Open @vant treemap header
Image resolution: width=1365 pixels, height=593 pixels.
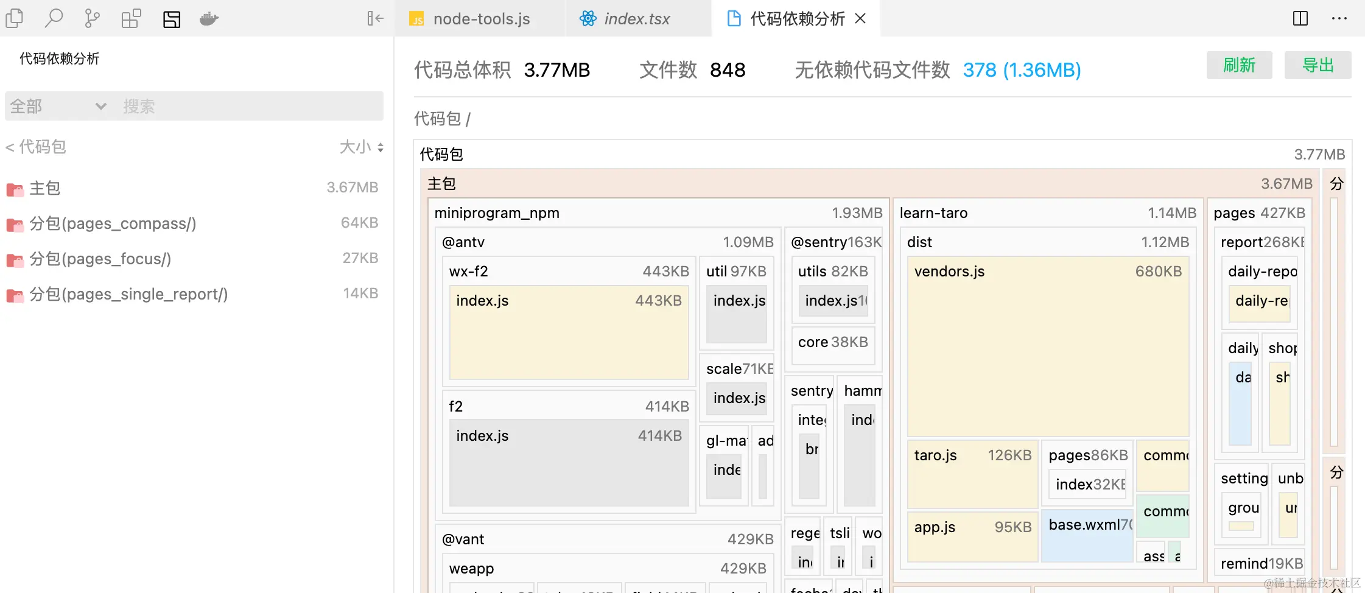(608, 539)
